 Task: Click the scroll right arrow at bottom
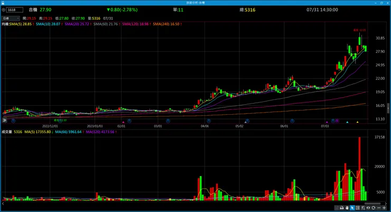point(386,204)
